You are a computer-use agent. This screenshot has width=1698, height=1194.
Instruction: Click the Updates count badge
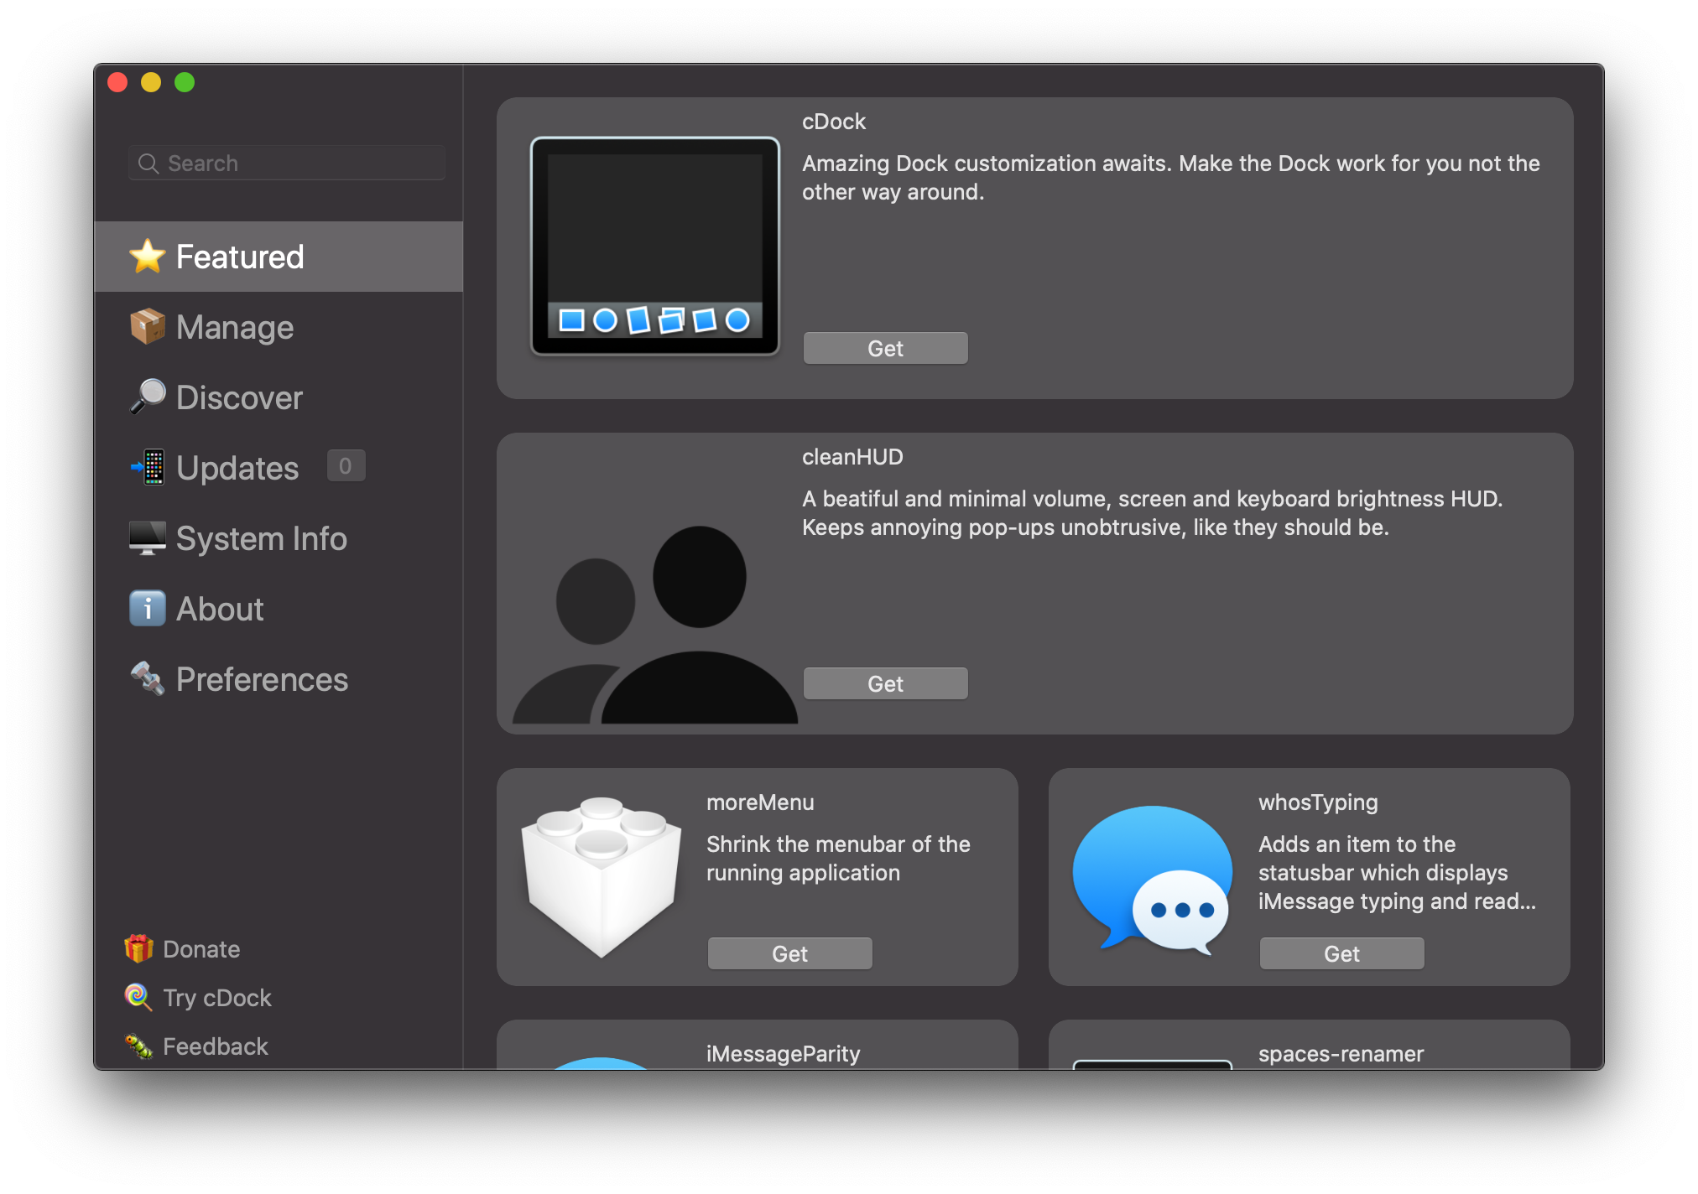point(346,466)
